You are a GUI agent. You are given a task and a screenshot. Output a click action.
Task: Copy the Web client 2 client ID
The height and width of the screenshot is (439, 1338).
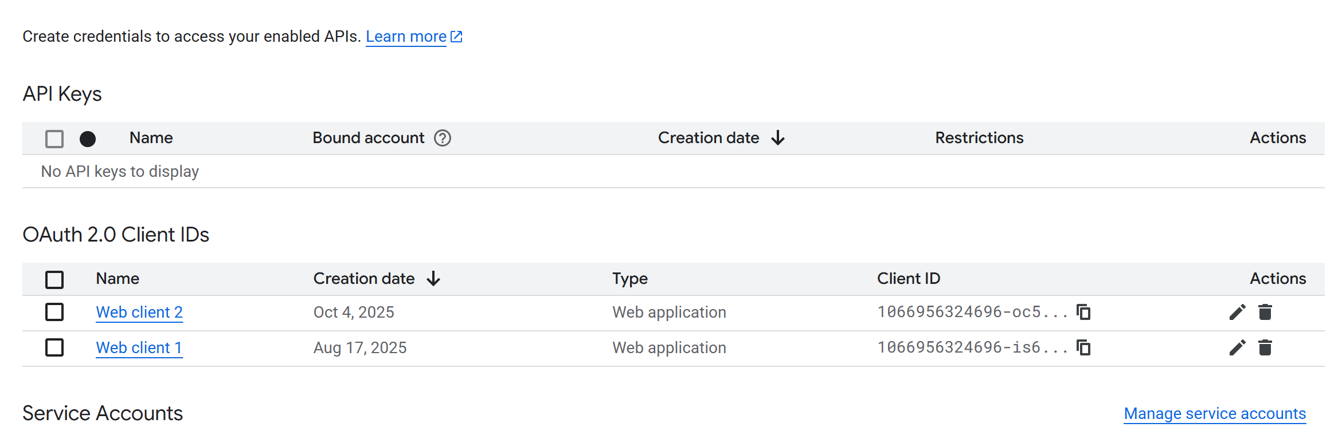[1083, 312]
